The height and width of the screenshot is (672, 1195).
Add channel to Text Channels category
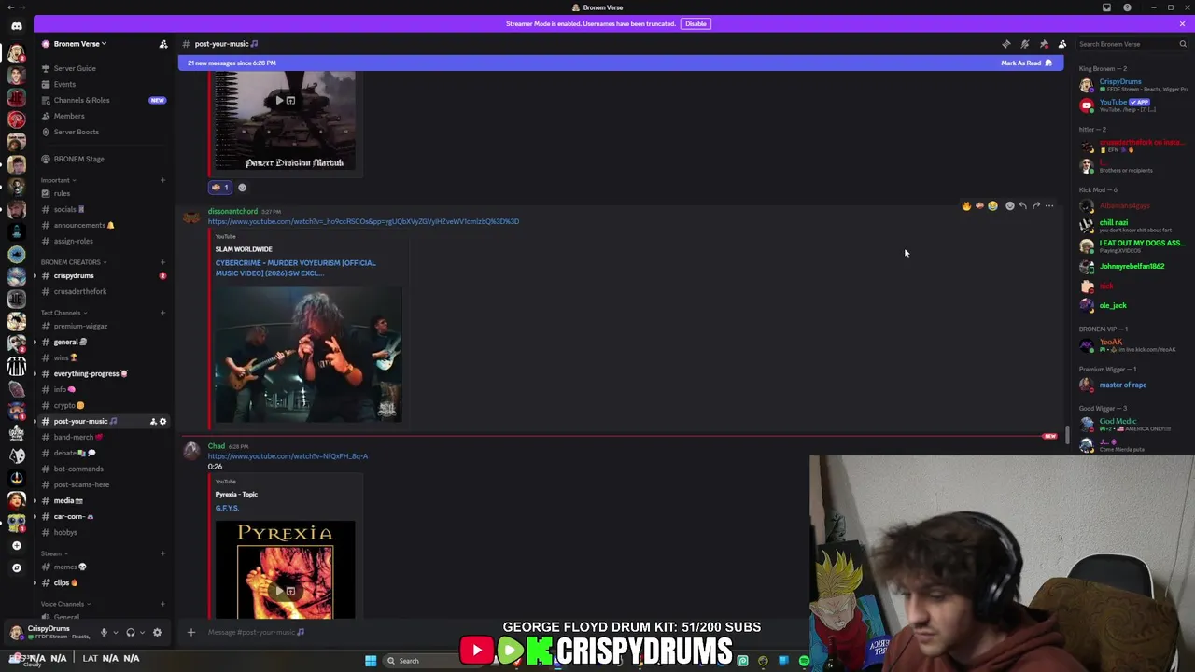click(162, 313)
